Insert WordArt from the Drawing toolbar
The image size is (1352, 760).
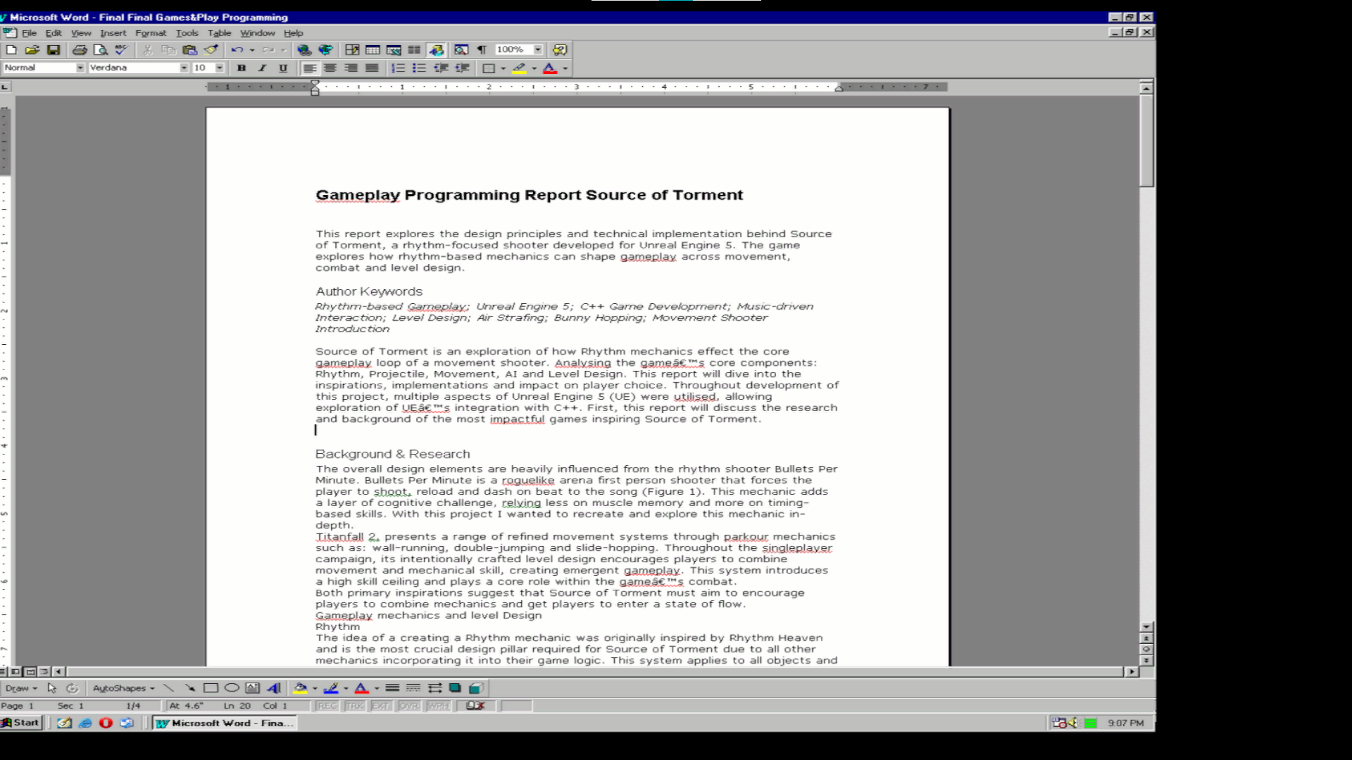(274, 688)
